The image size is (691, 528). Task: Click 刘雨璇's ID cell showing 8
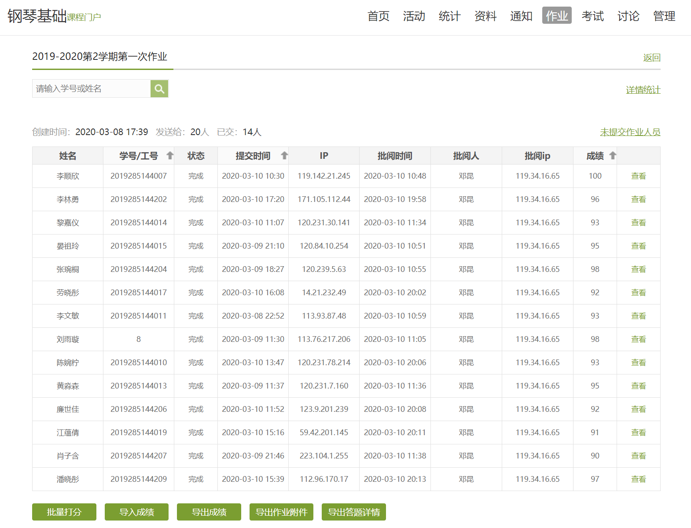(x=139, y=339)
